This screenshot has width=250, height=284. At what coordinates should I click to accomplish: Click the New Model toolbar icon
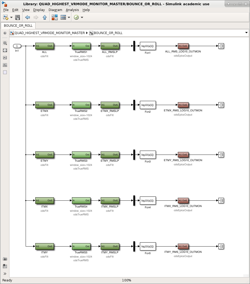6,17
